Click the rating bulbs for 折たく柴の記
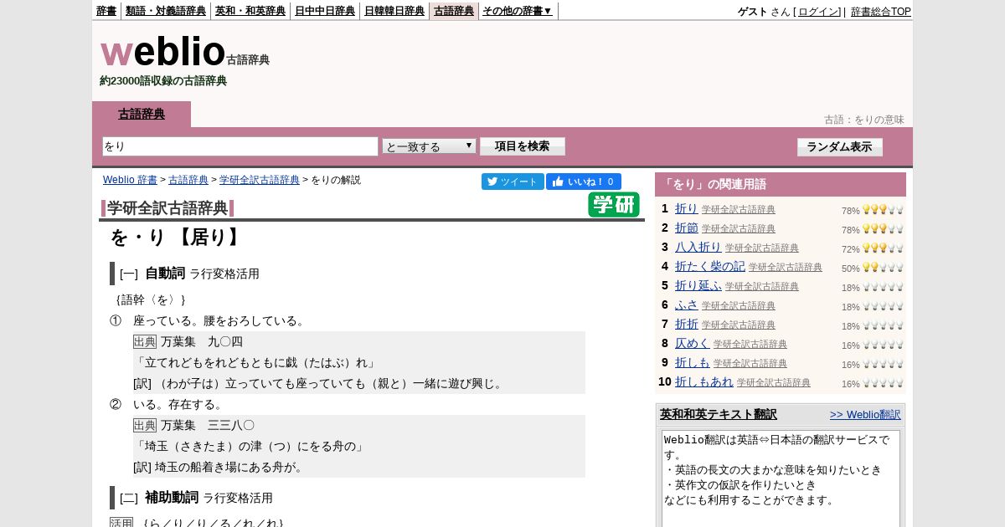 (x=884, y=268)
